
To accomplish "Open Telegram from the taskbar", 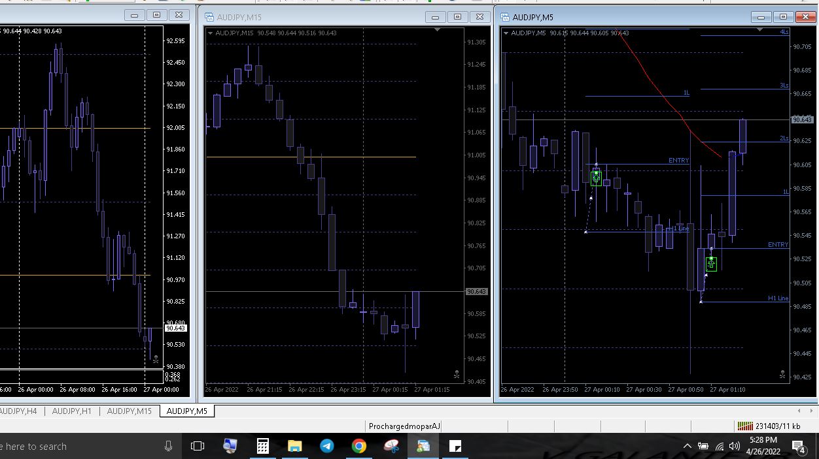I will [x=326, y=446].
